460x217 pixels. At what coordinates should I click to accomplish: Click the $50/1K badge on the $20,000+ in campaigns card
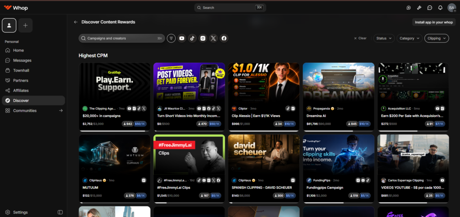coord(140,124)
